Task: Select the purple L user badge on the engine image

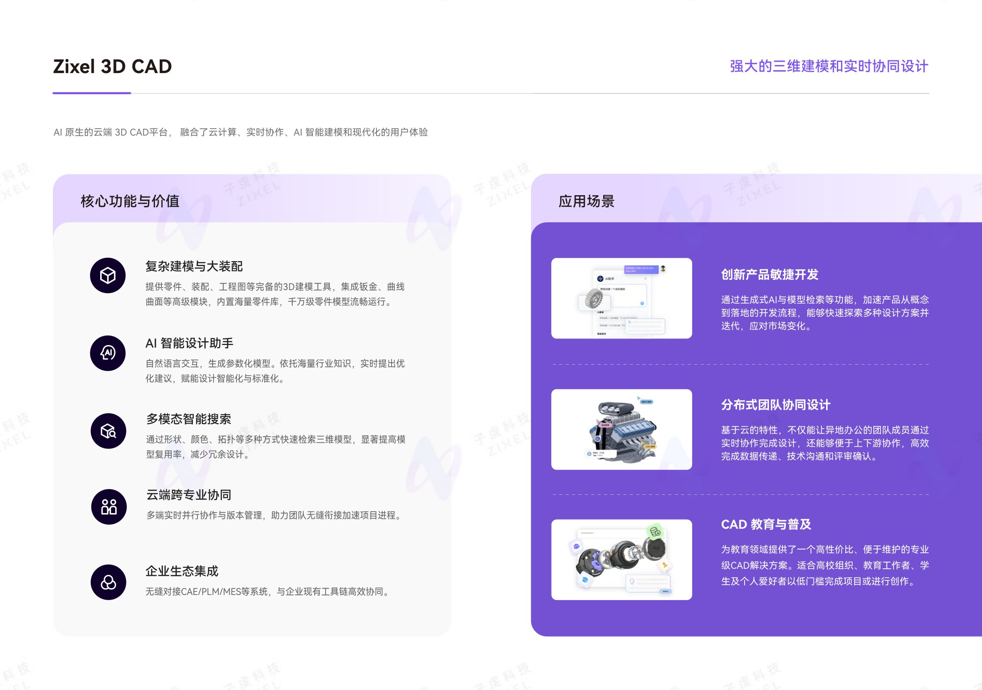Action: tap(598, 440)
